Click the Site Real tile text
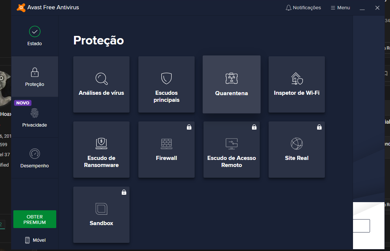The image size is (390, 251). [297, 158]
